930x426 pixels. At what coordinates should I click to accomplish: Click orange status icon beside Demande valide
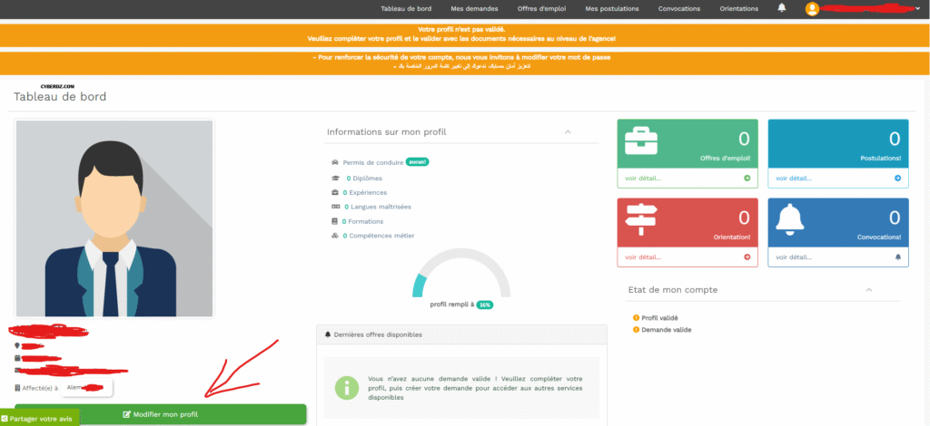click(637, 330)
